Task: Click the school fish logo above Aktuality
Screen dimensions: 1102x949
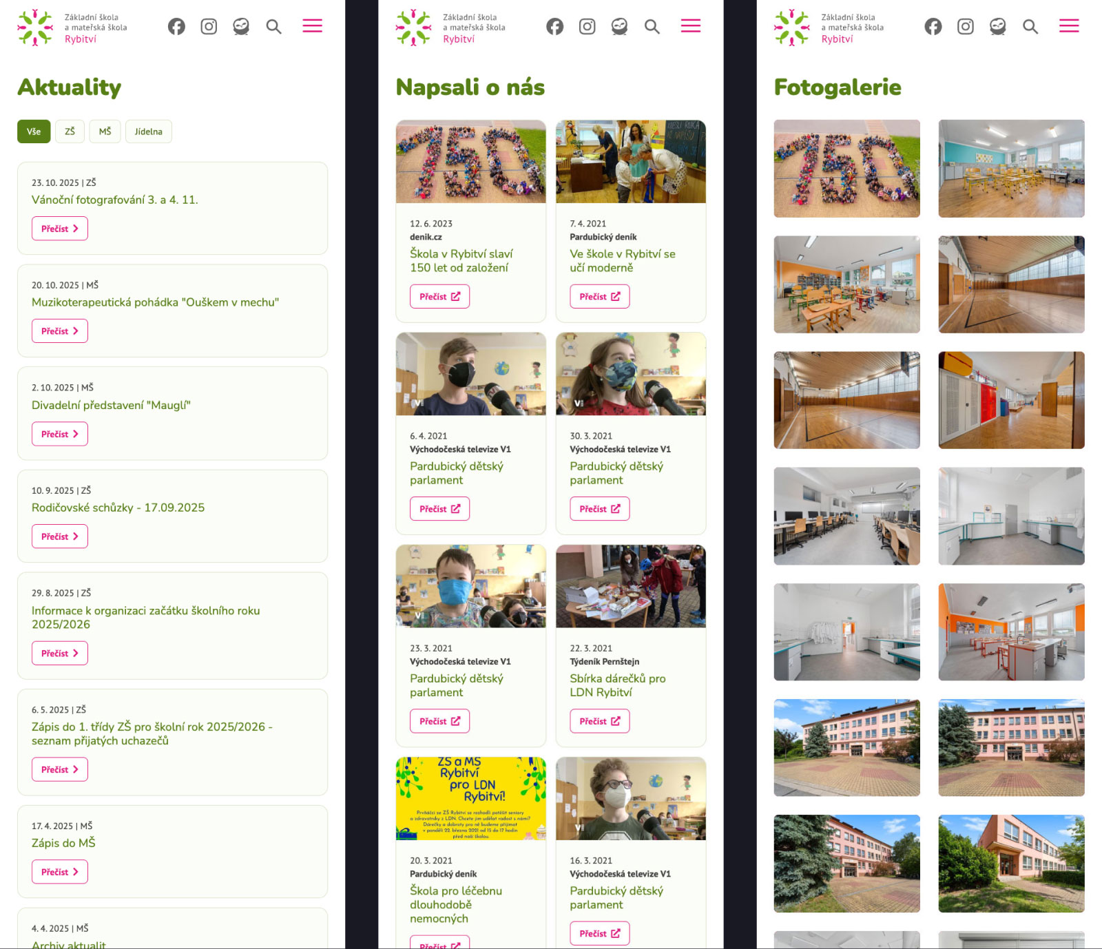Action: pos(35,28)
